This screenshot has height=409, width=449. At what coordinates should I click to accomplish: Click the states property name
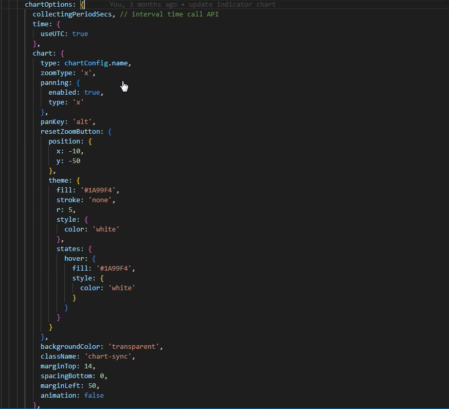[x=68, y=249]
